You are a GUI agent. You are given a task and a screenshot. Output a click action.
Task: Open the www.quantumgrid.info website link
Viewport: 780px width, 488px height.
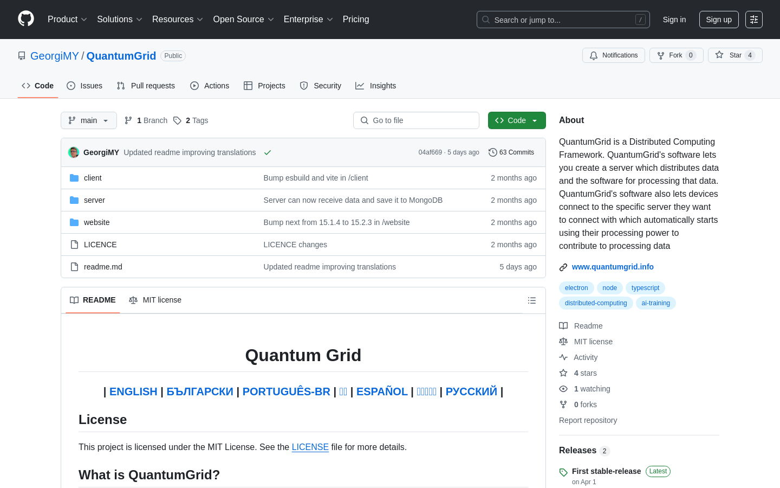613,267
